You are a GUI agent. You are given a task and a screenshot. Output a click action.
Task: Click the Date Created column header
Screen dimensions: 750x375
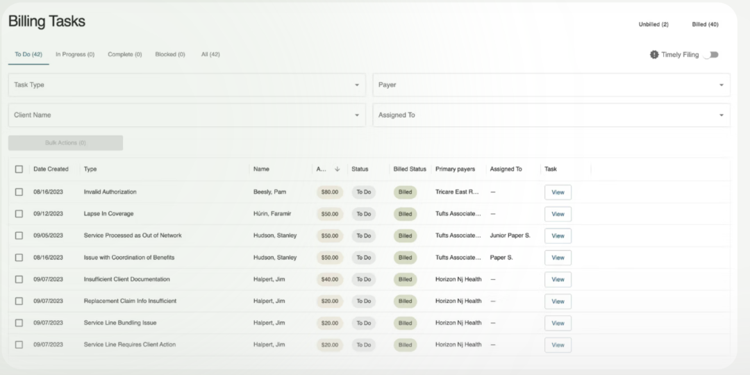pyautogui.click(x=51, y=169)
